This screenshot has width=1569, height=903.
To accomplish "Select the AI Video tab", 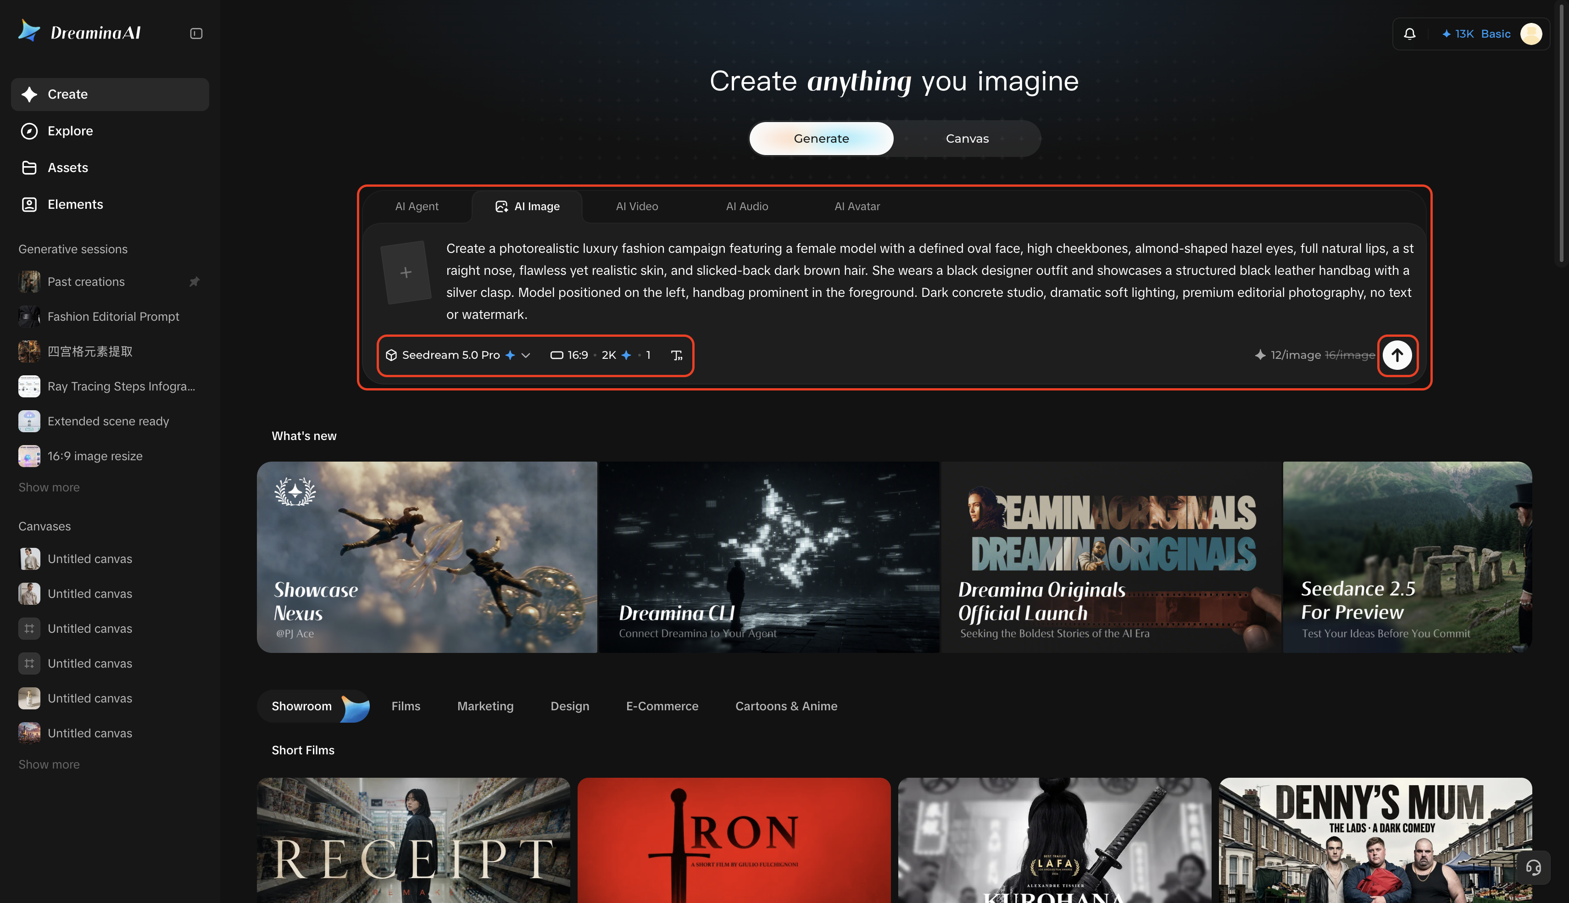I will [x=637, y=206].
